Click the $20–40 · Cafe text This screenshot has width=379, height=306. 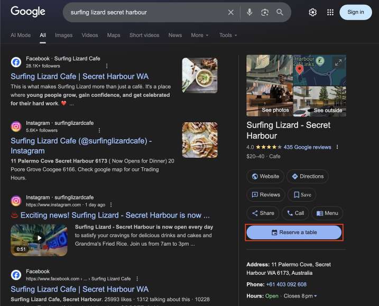pos(263,156)
